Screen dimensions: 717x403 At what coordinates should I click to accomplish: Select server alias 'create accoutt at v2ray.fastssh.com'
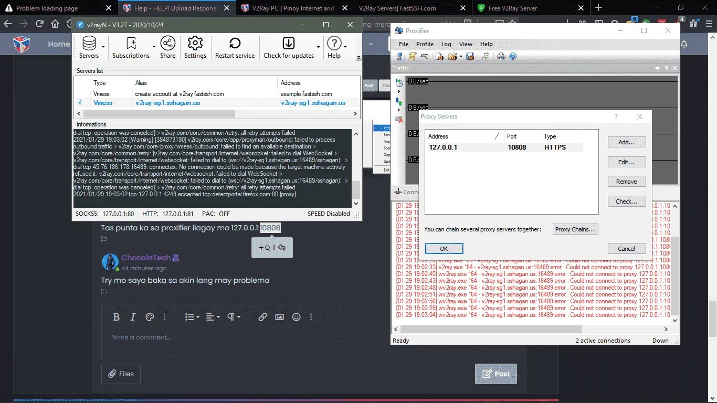[x=180, y=94]
